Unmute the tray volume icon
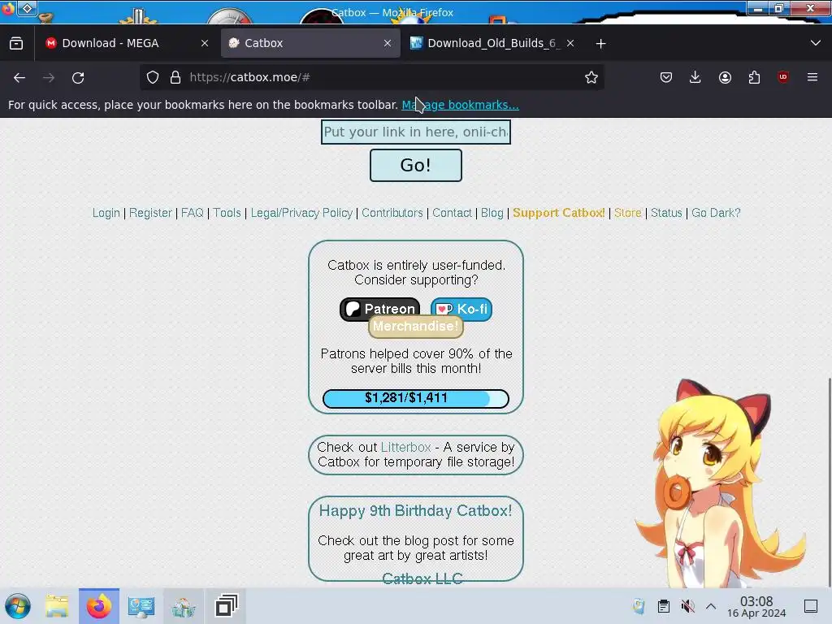The image size is (832, 624). click(x=687, y=606)
